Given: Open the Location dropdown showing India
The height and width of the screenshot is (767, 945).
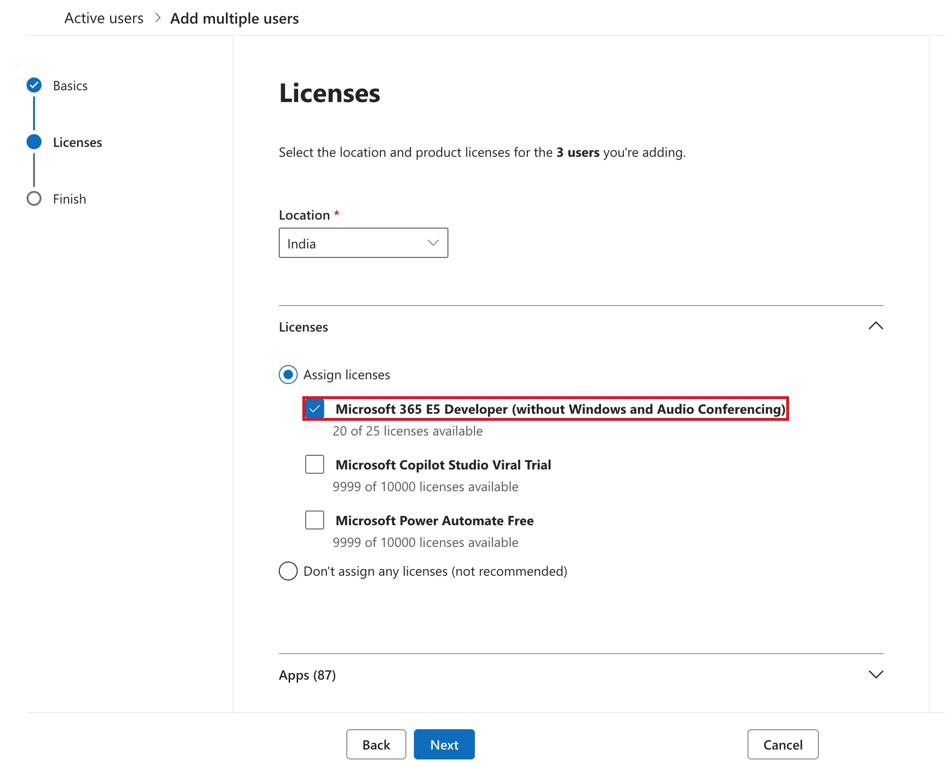Looking at the screenshot, I should pyautogui.click(x=363, y=243).
